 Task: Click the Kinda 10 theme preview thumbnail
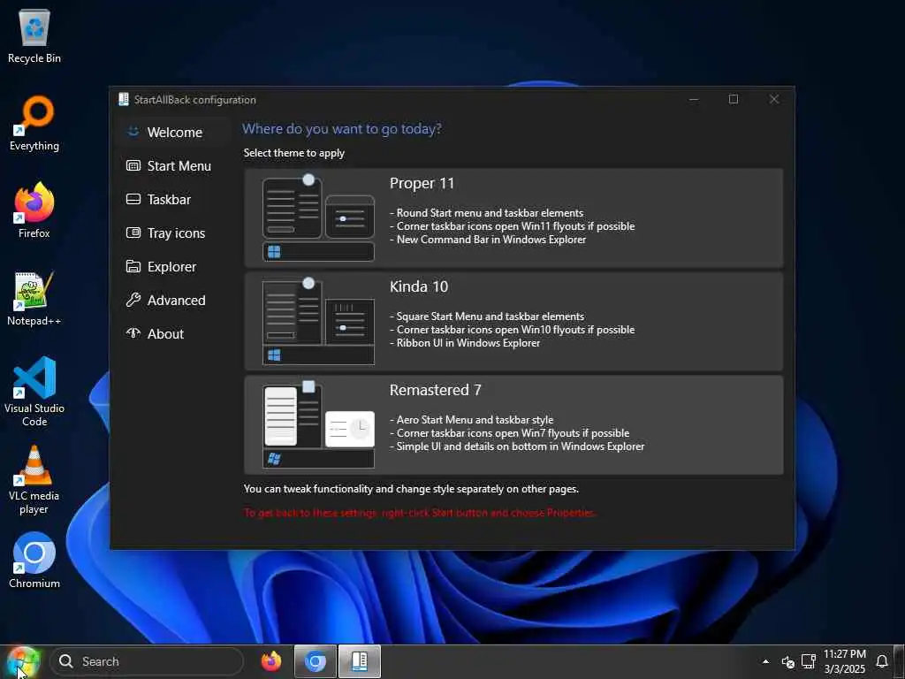(318, 321)
